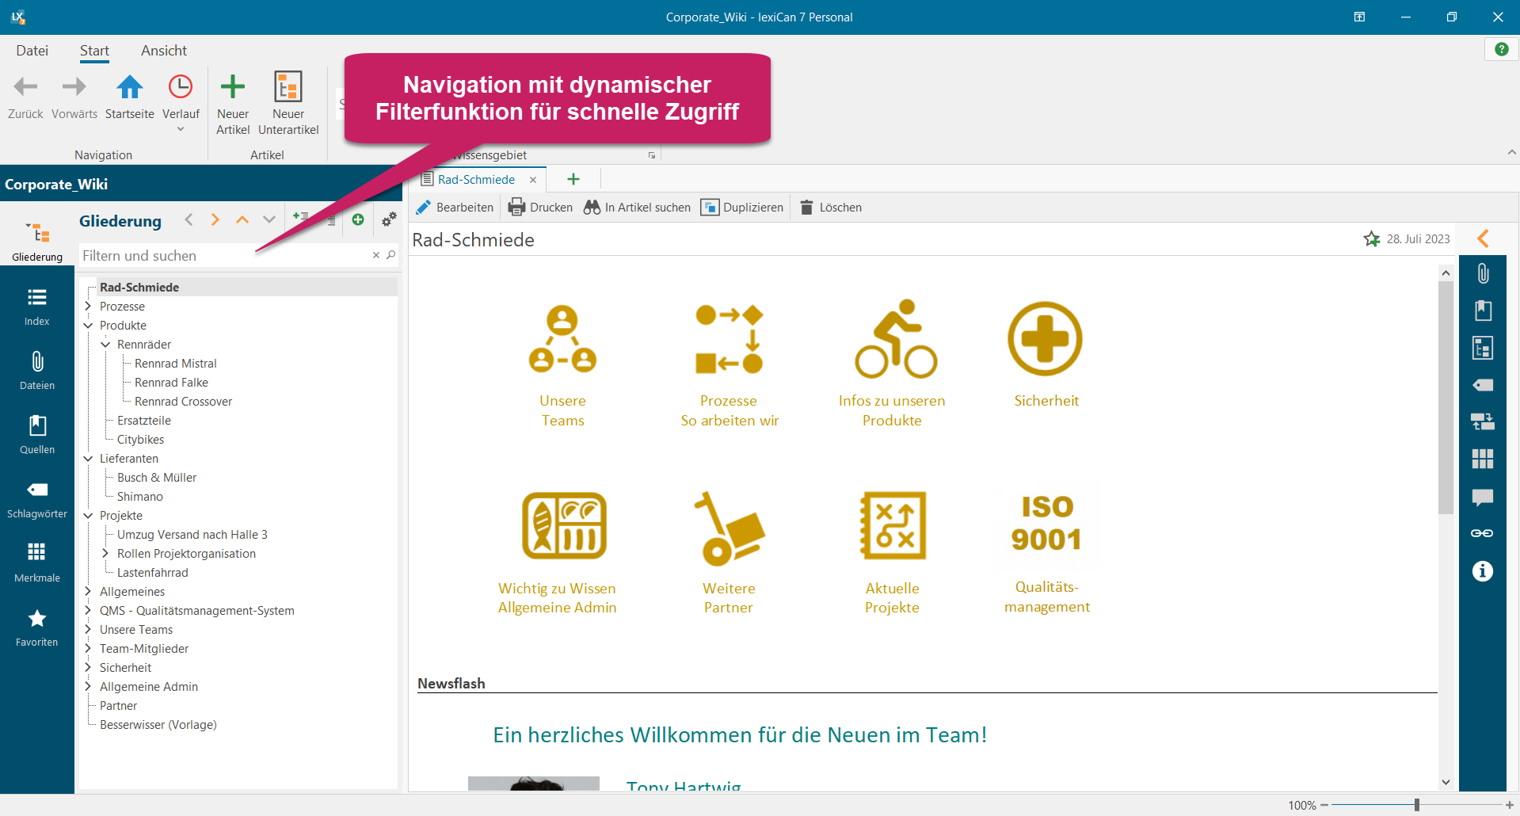Select the Rad-Schmiede document tab

point(476,180)
